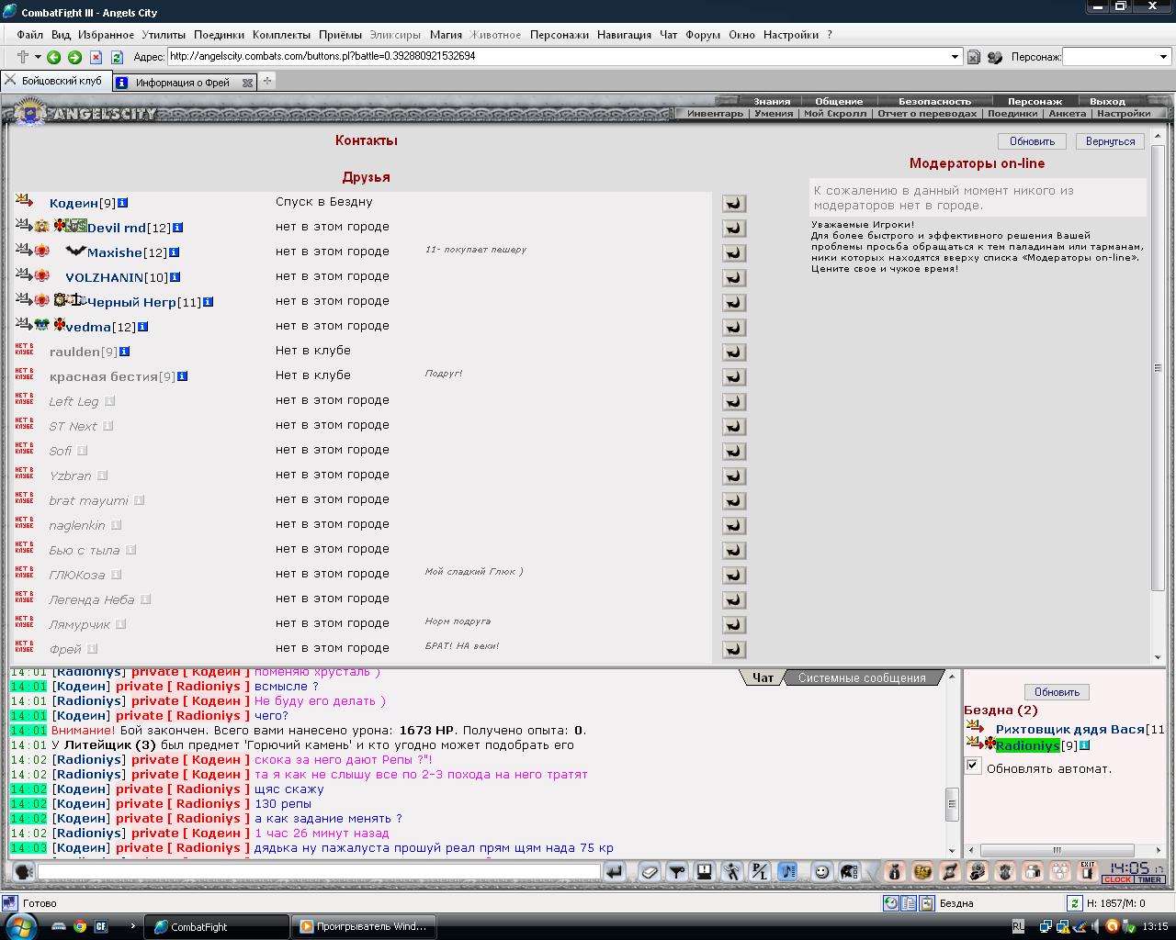Click the eraser icon in chat toolbar
Image resolution: width=1176 pixels, height=940 pixels.
click(650, 871)
